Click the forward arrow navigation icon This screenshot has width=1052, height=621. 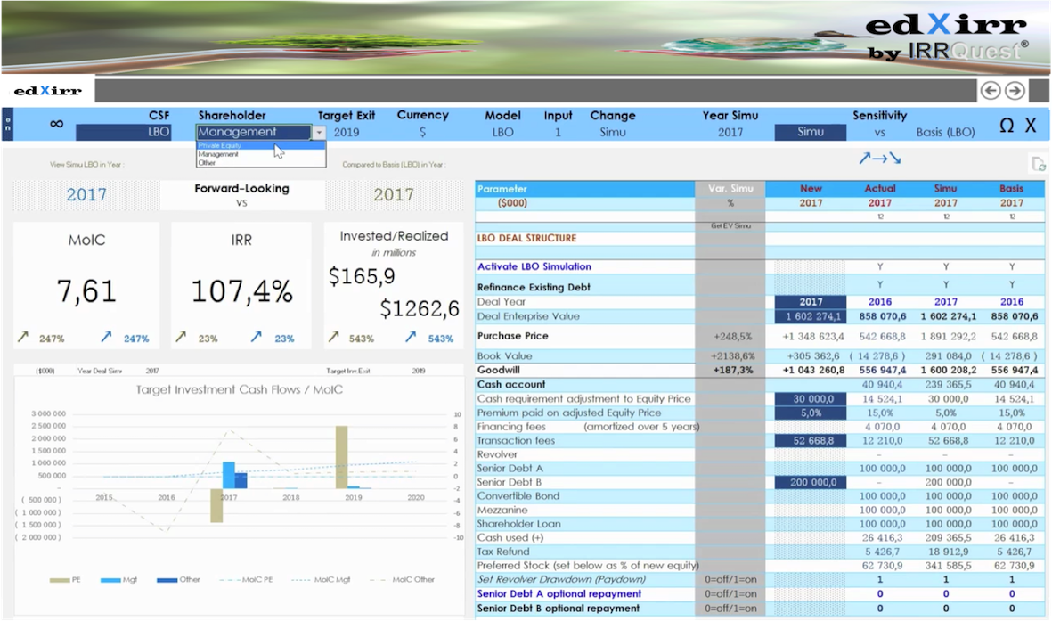[x=1015, y=90]
